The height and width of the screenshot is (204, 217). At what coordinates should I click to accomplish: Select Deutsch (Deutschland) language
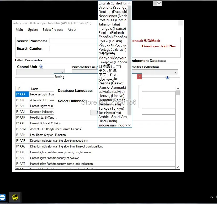113,12
